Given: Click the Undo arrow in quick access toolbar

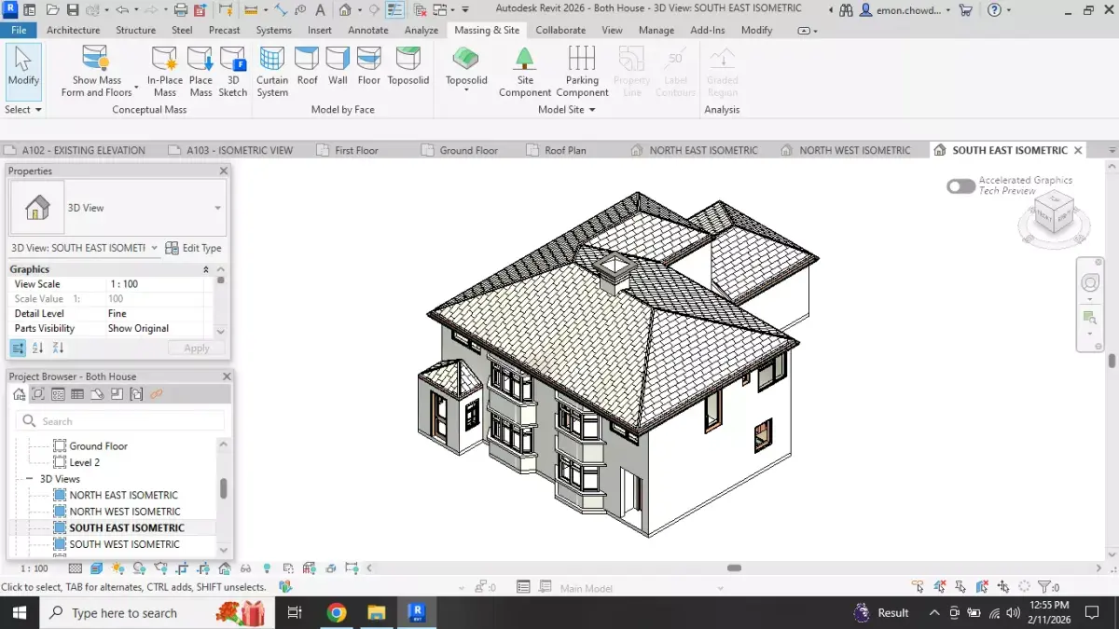Looking at the screenshot, I should [122, 10].
